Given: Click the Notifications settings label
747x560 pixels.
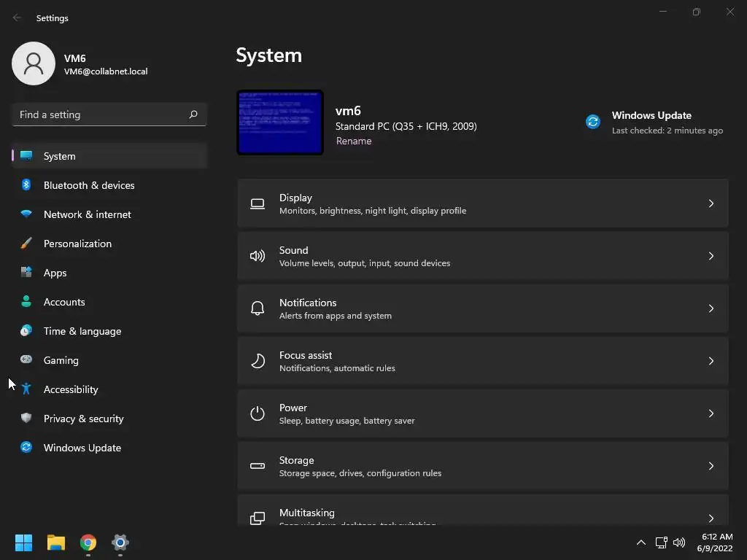Looking at the screenshot, I should (308, 303).
